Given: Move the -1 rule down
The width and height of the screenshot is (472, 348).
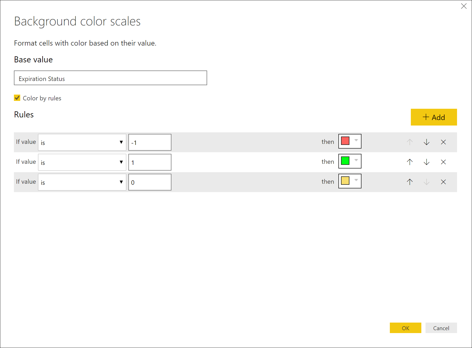Looking at the screenshot, I should click(427, 142).
